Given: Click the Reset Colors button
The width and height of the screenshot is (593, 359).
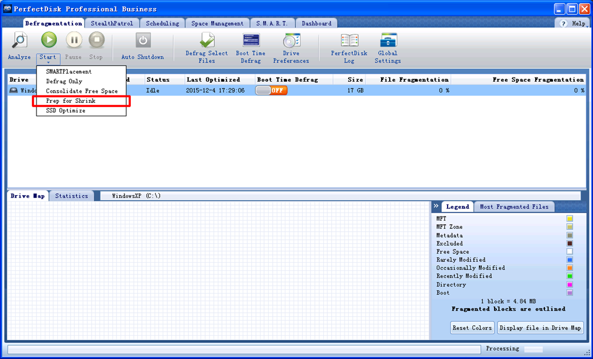Looking at the screenshot, I should tap(472, 328).
